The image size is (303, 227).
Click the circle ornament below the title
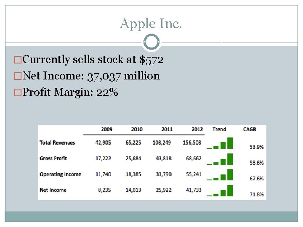tap(151, 42)
